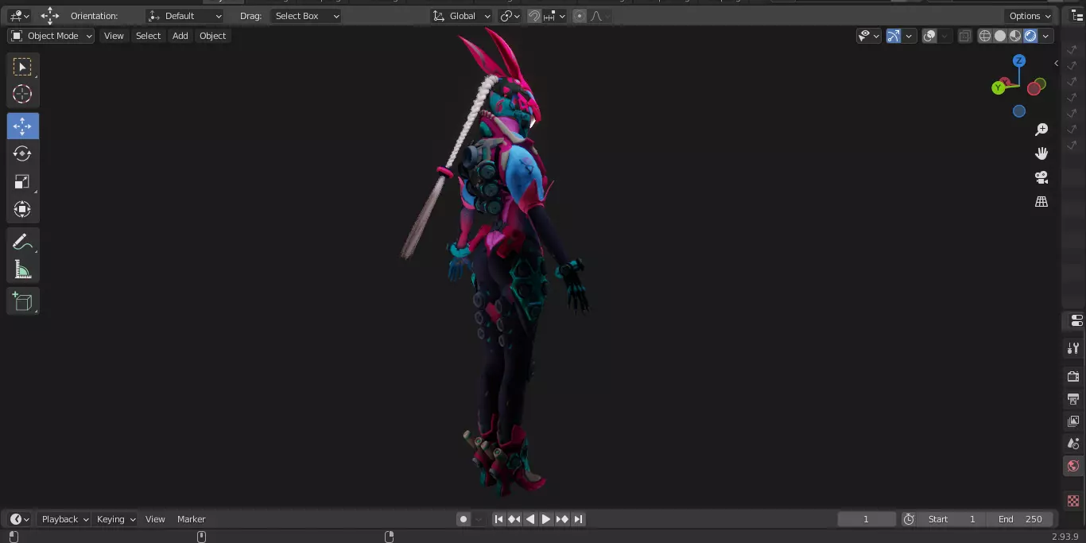The width and height of the screenshot is (1086, 543).
Task: Open the Add menu
Action: [180, 36]
